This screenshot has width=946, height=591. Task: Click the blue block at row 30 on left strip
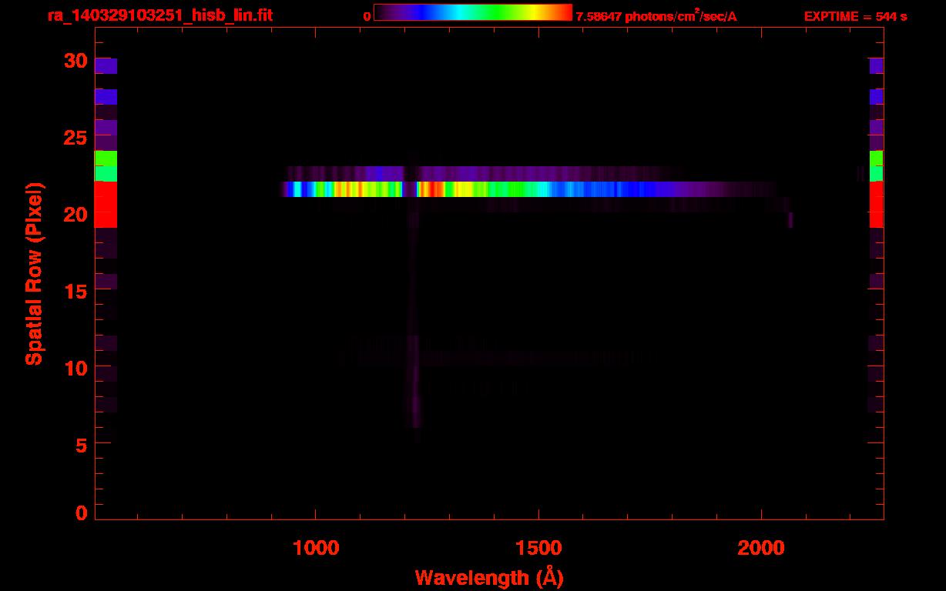(106, 66)
